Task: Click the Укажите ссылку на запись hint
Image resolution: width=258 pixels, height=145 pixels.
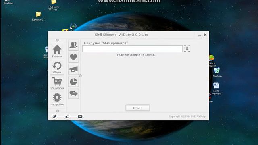Action: (136, 55)
